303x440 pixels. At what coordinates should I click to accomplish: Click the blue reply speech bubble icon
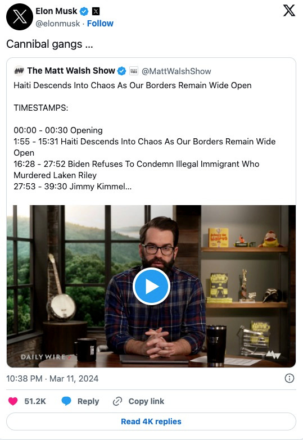coord(66,401)
